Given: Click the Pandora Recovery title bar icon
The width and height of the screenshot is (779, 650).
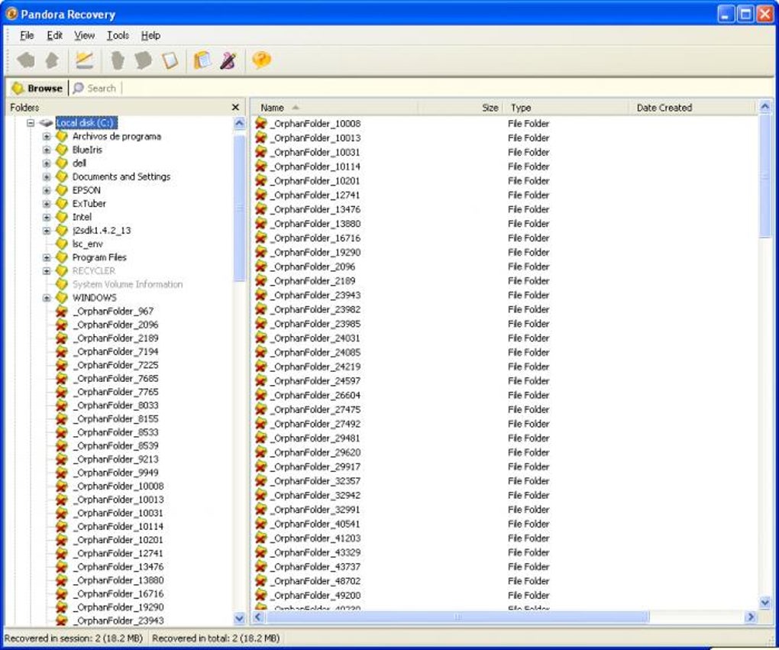Looking at the screenshot, I should pyautogui.click(x=11, y=14).
